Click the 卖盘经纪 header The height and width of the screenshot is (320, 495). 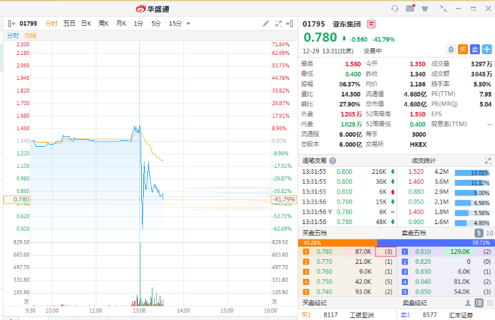(414, 303)
